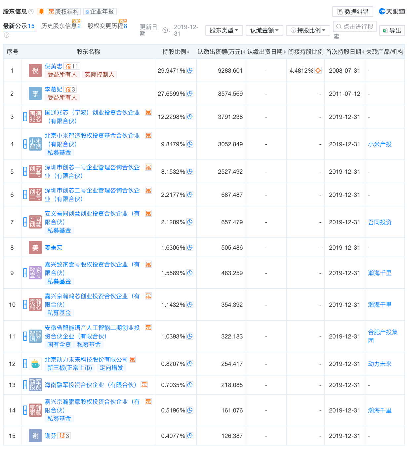The image size is (410, 461).
Task: Open equity structure icon for 国通兆芯 row
Action: pyautogui.click(x=148, y=113)
